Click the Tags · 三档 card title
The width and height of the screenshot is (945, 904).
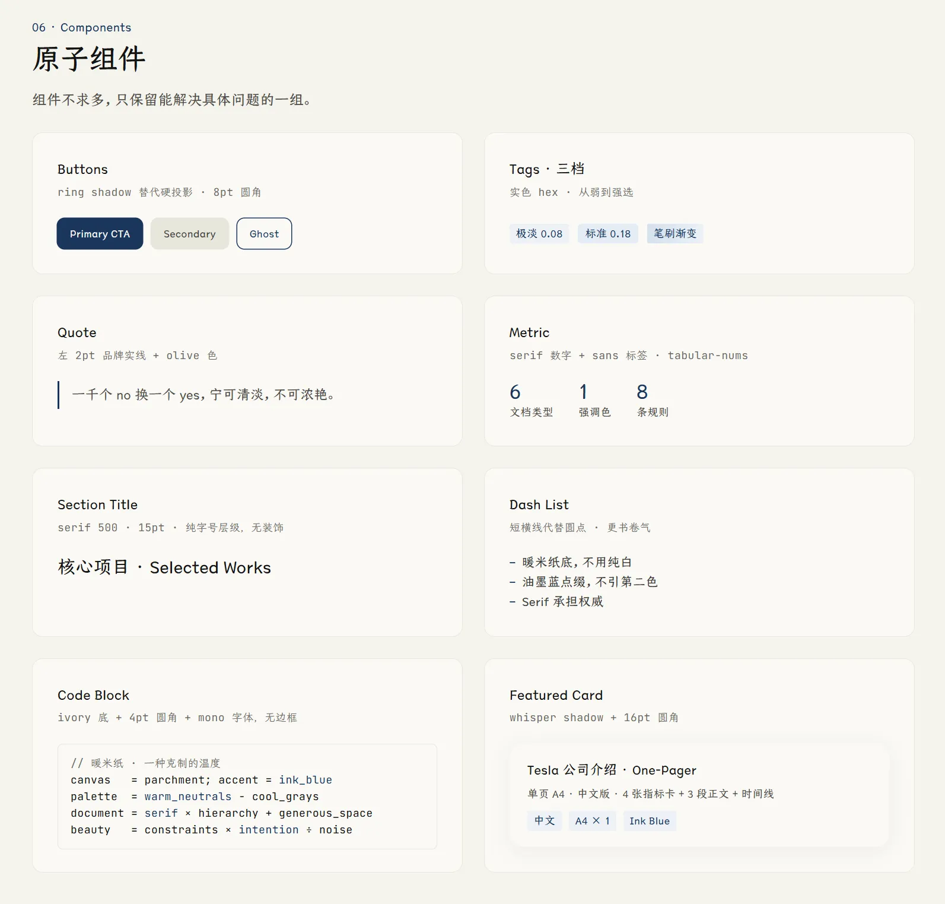click(547, 169)
